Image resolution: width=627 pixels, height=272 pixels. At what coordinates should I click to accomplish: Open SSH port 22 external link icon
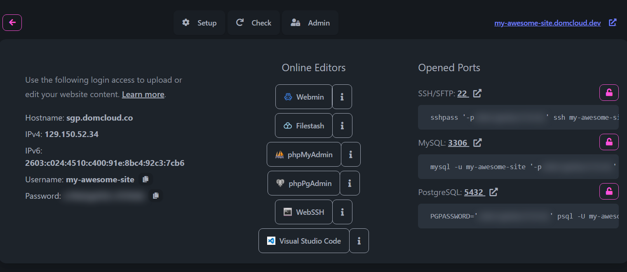477,93
